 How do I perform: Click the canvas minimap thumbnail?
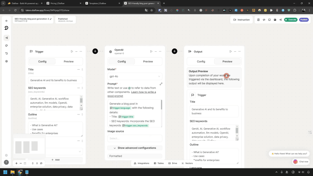point(29,146)
